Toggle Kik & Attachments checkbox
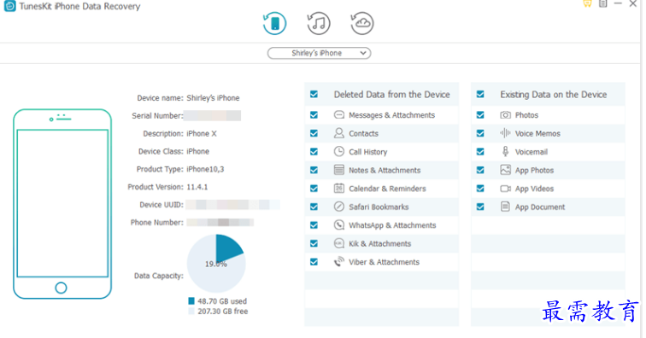 [x=314, y=243]
